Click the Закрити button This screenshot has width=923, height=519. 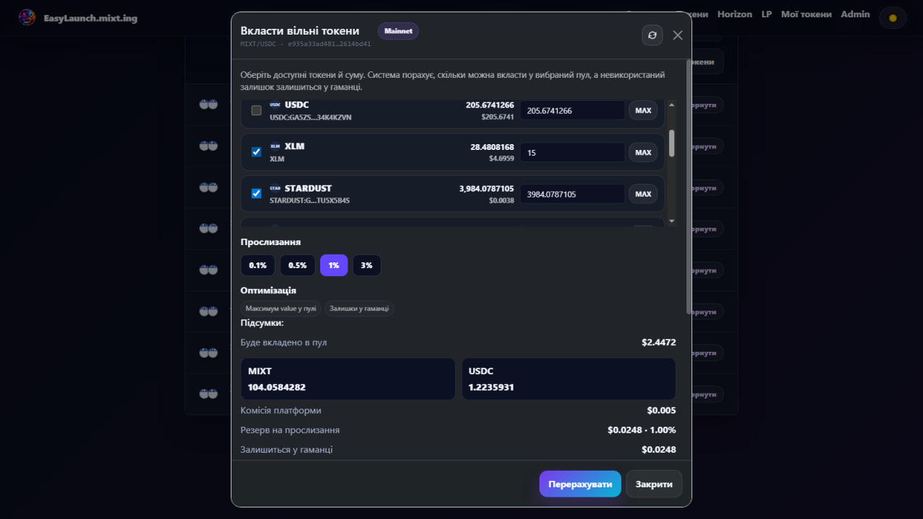(x=654, y=484)
